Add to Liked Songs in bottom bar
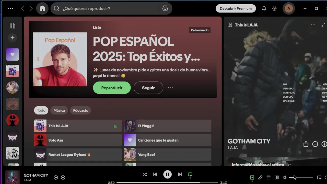This screenshot has height=184, width=327. pyautogui.click(x=63, y=177)
